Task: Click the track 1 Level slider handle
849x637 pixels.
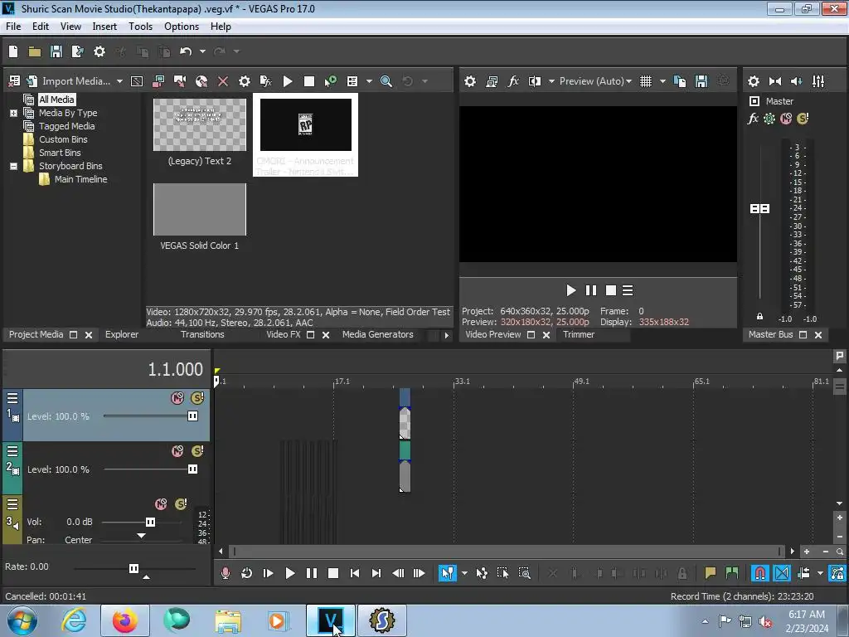Action: [x=192, y=416]
